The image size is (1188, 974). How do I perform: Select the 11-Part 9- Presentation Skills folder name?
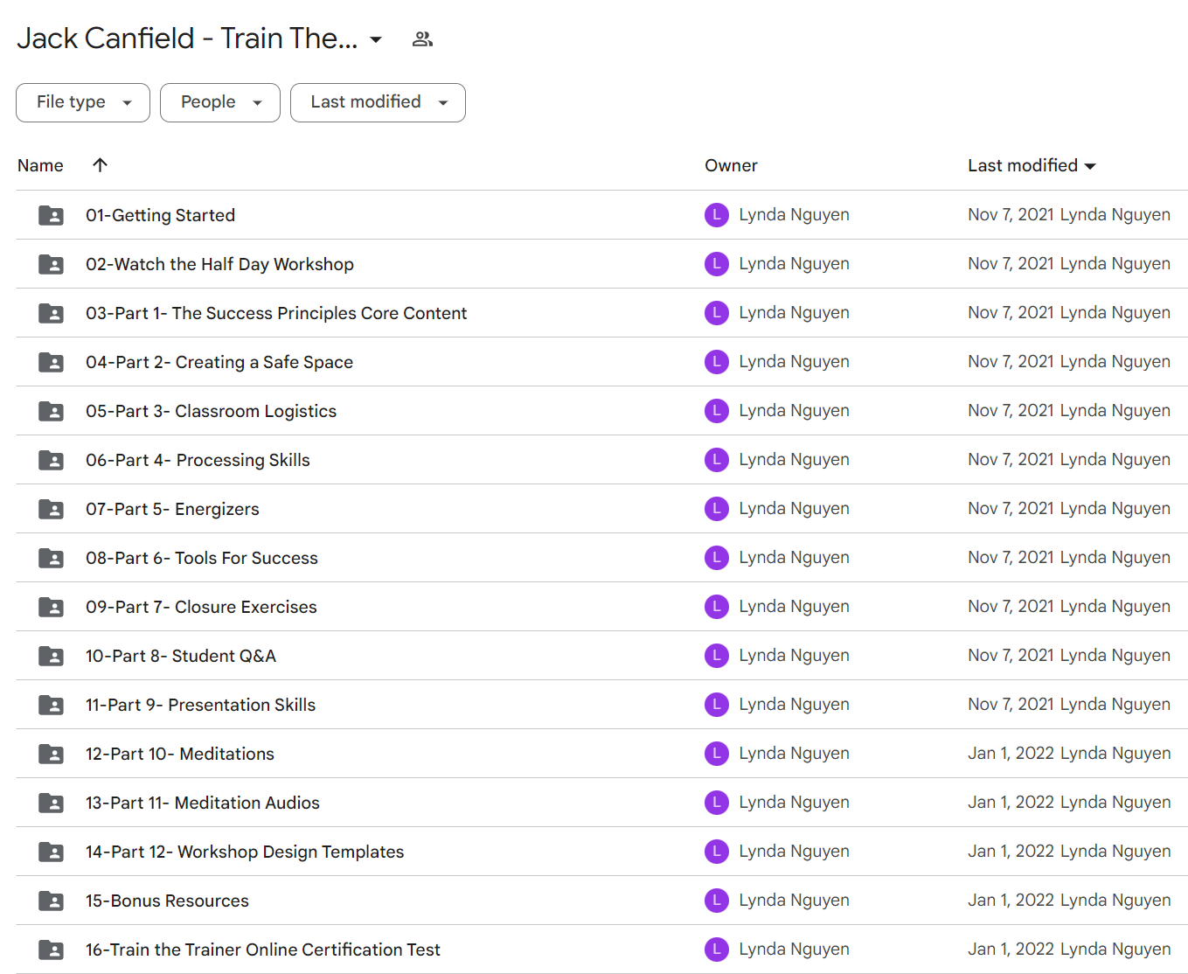(200, 705)
